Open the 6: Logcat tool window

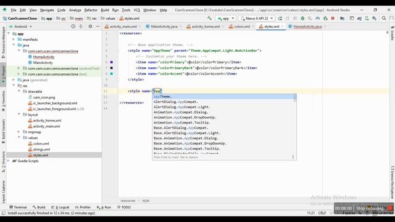(x=60, y=207)
